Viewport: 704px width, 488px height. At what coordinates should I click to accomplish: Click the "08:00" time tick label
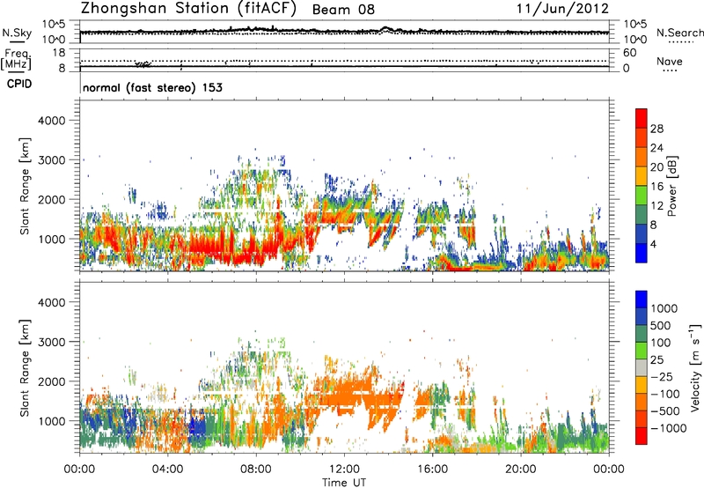pos(256,470)
